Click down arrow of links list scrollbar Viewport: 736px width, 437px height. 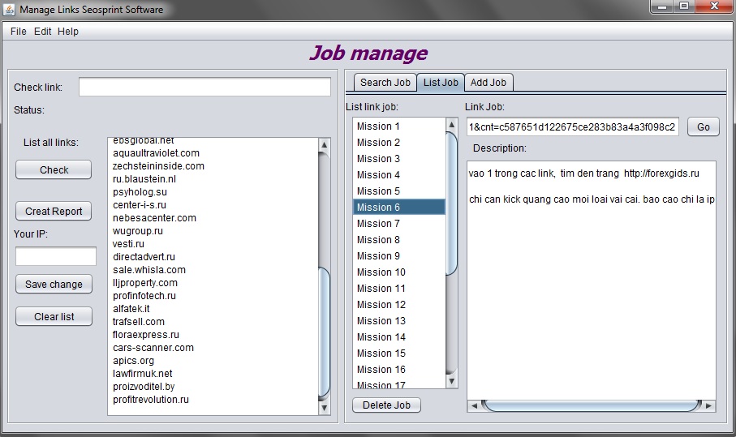(x=324, y=408)
